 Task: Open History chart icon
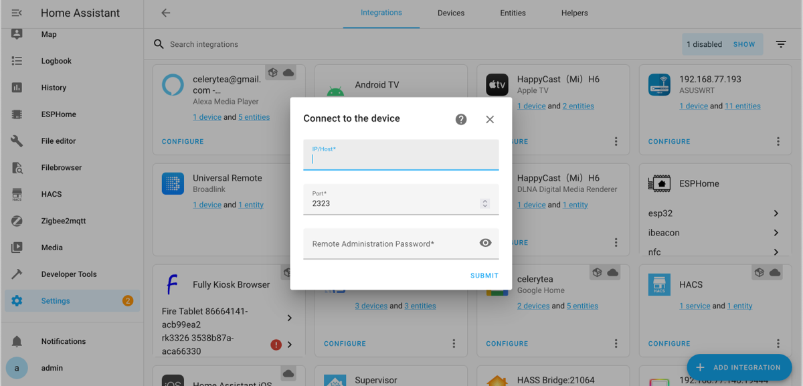pos(17,88)
